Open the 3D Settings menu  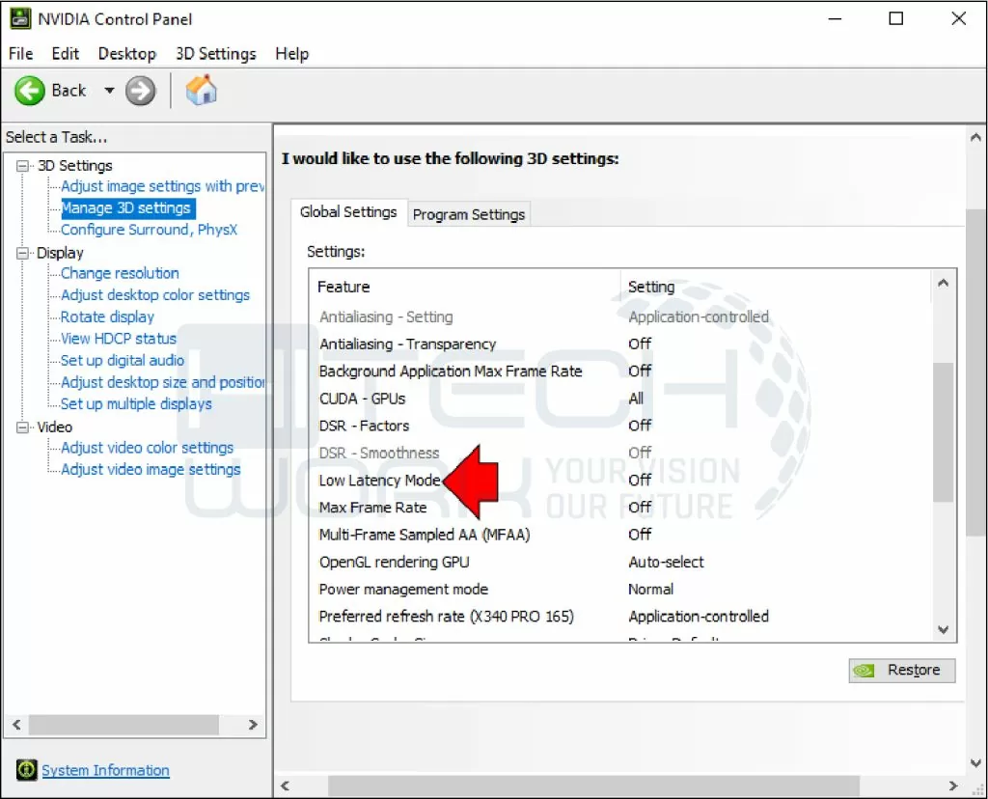point(215,54)
